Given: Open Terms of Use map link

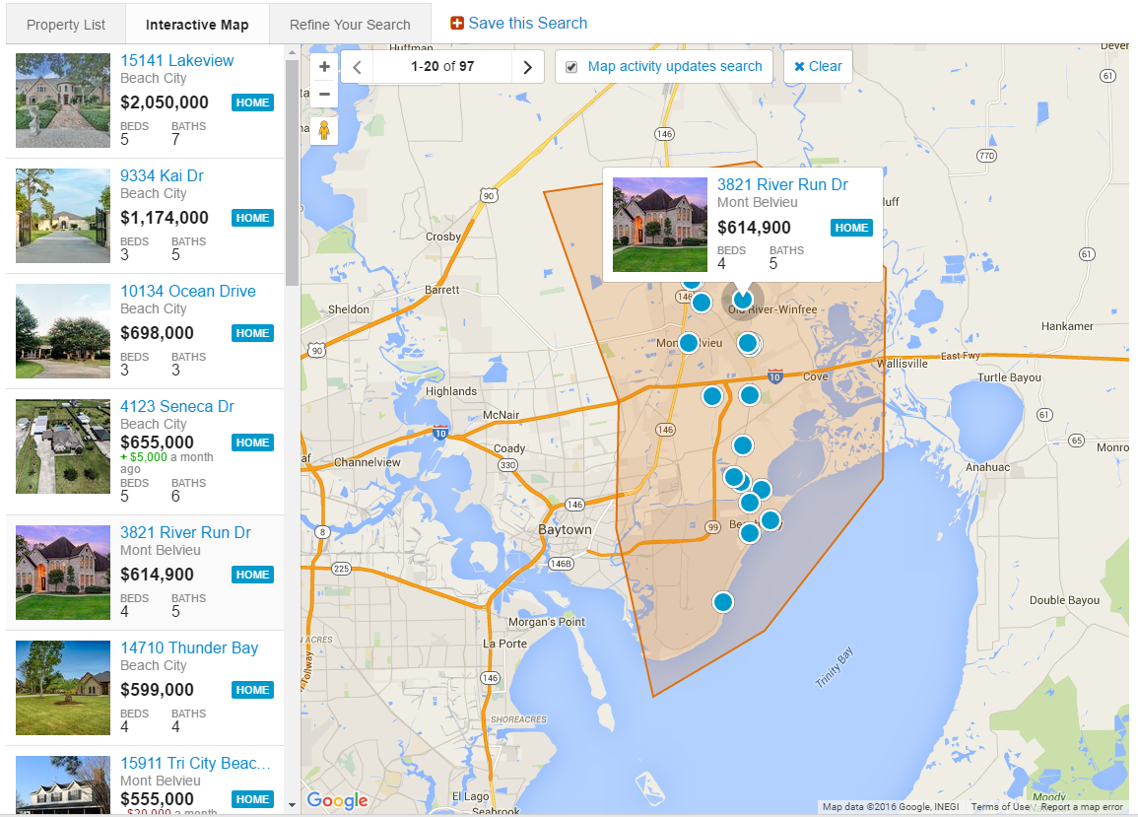Looking at the screenshot, I should tap(1001, 807).
